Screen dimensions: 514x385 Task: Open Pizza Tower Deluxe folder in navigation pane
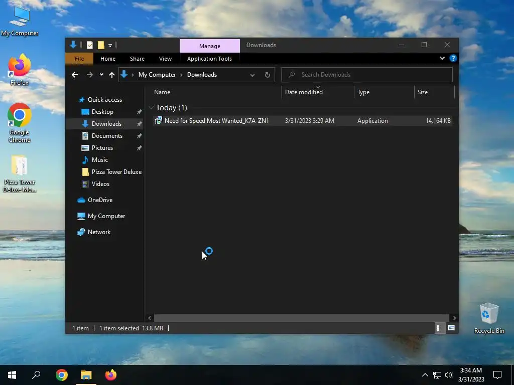point(111,171)
